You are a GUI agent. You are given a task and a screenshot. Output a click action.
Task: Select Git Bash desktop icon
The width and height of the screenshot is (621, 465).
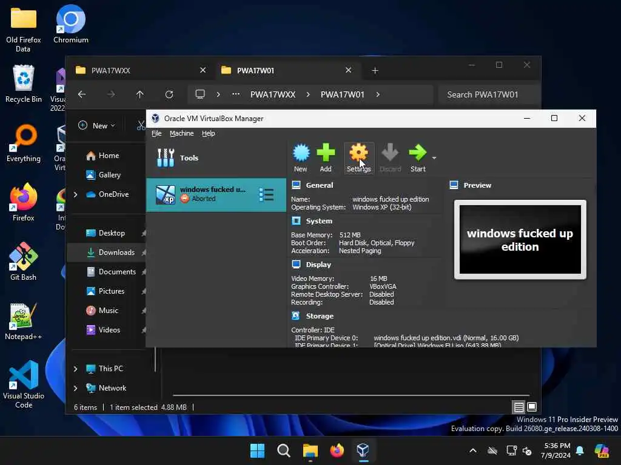(x=24, y=262)
